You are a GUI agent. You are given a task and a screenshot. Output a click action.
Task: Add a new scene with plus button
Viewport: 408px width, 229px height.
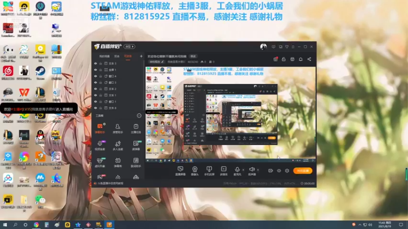[141, 56]
